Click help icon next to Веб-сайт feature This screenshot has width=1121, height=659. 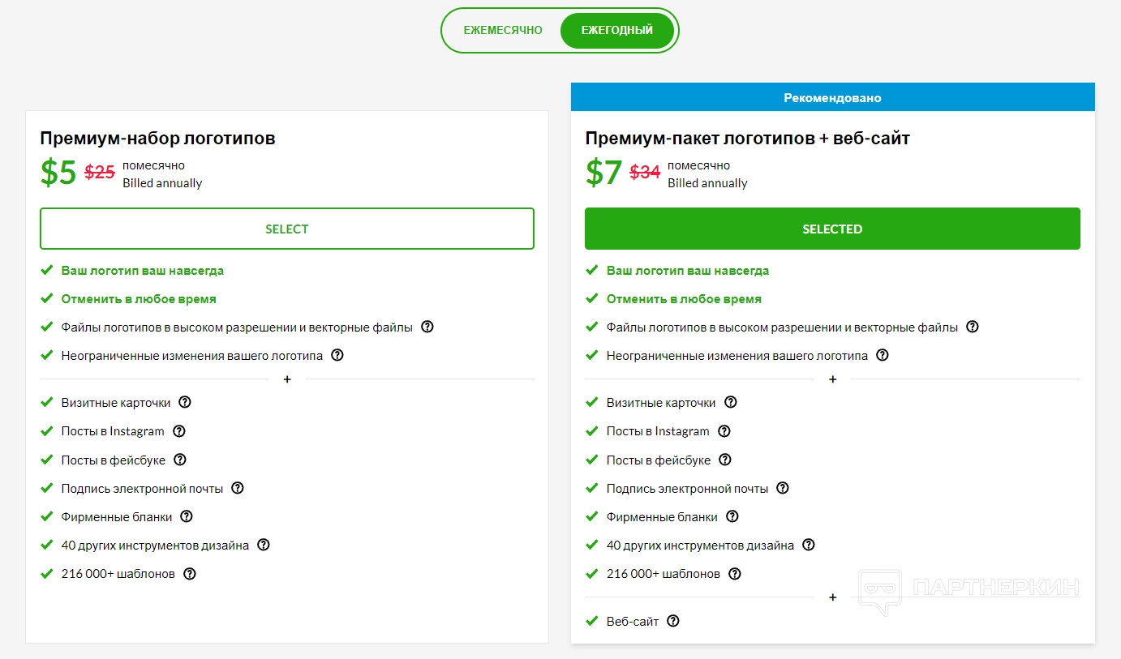673,621
